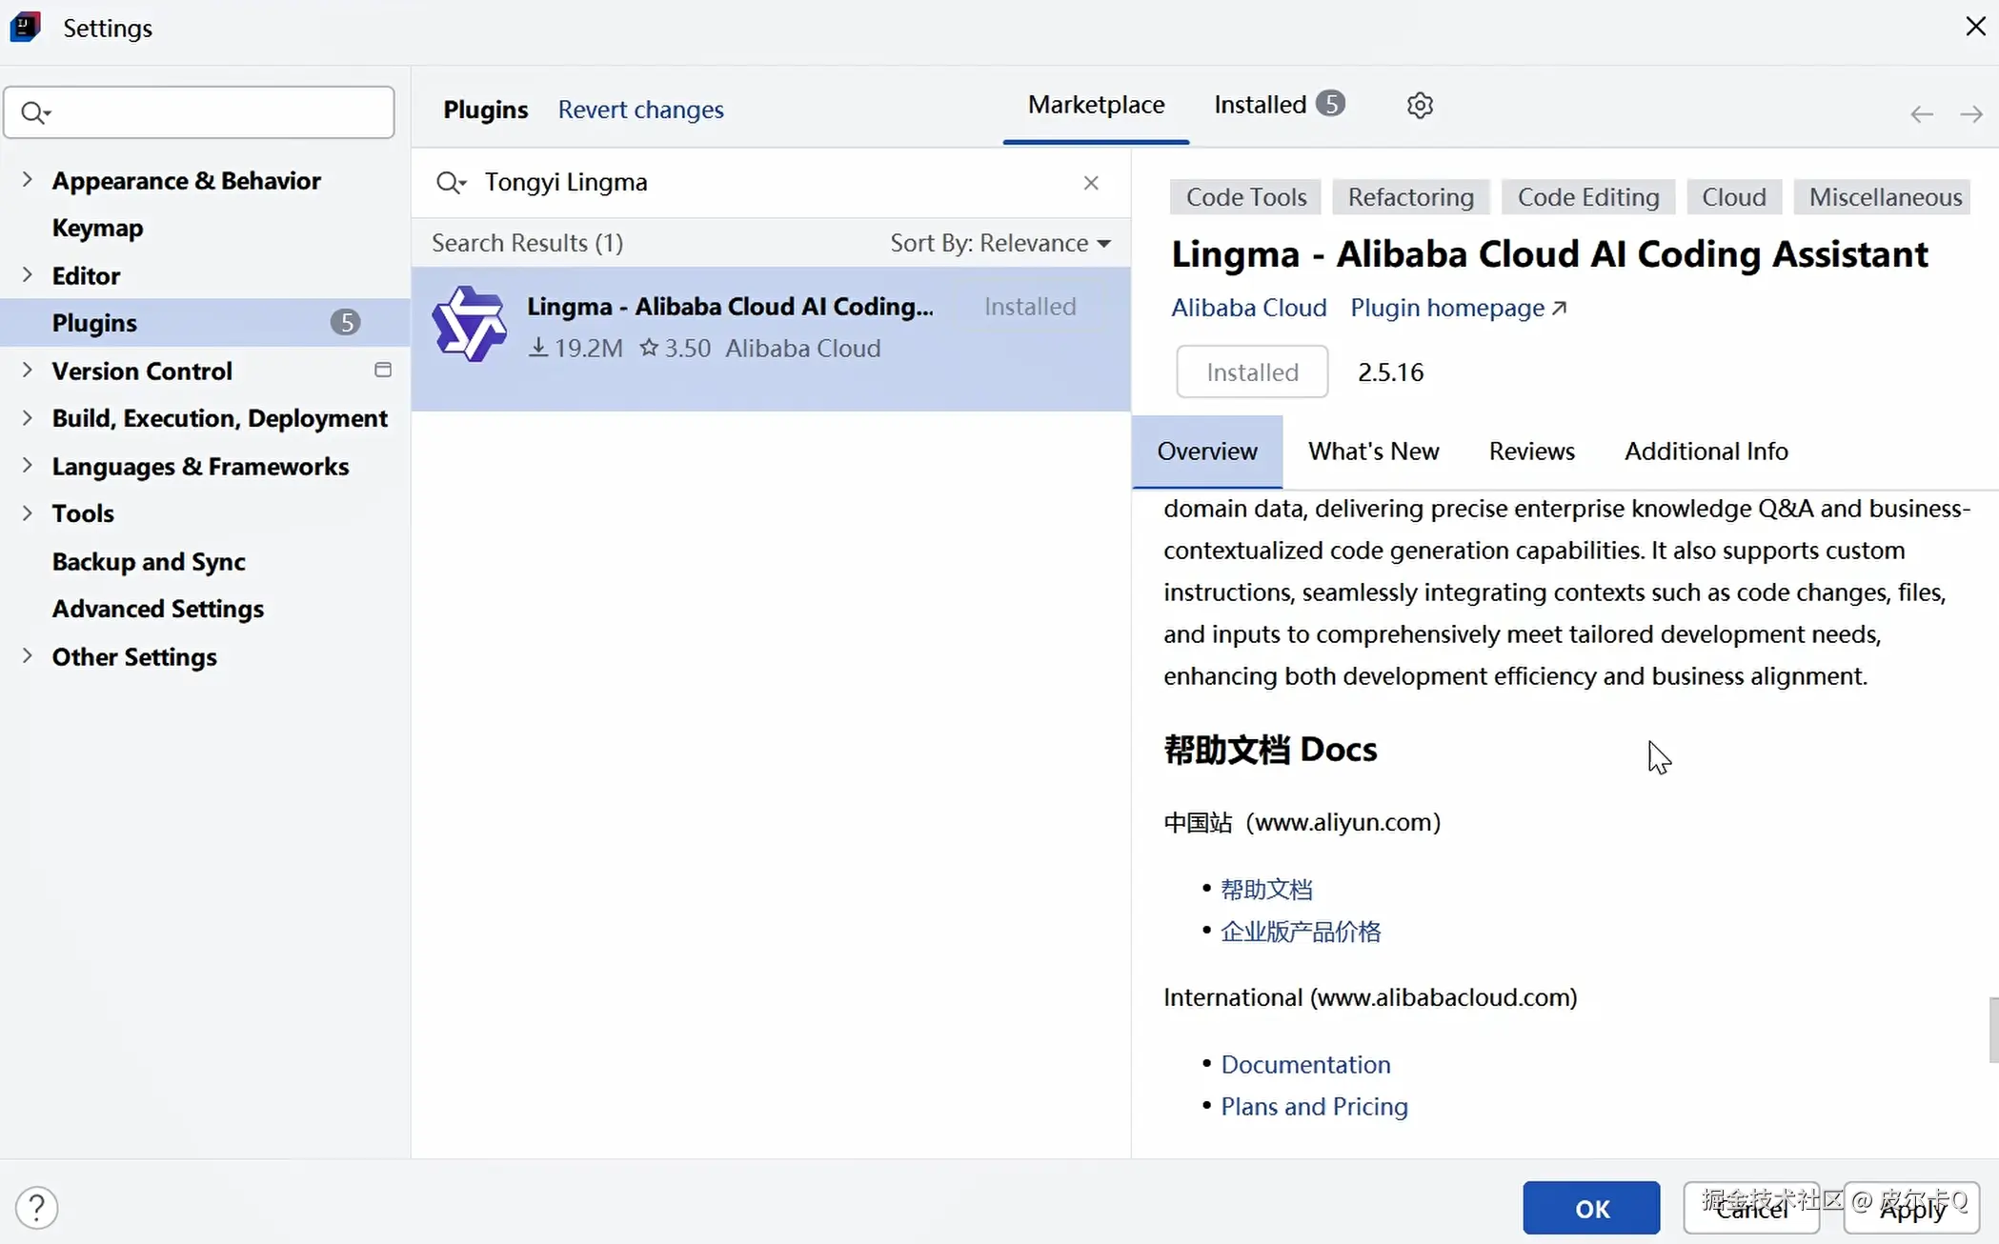The image size is (1999, 1244).
Task: Open the Reviews tab
Action: (x=1531, y=451)
